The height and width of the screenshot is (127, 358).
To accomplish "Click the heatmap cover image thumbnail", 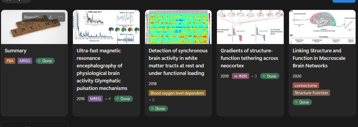I will 178,27.
